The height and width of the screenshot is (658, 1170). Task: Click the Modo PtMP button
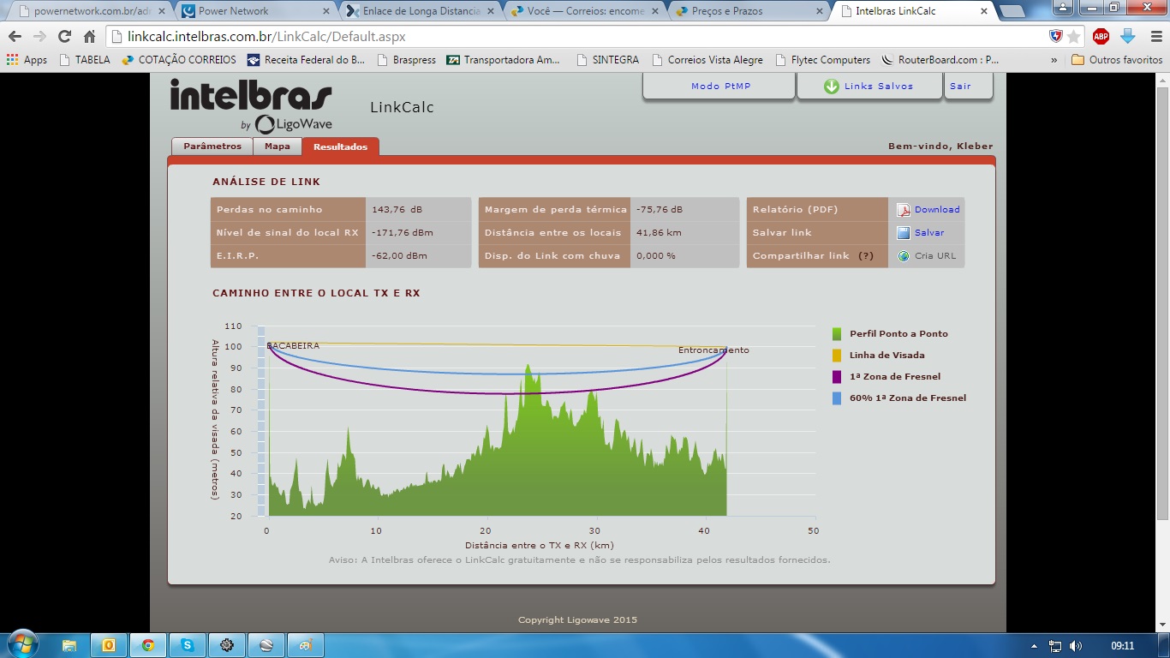coord(720,87)
